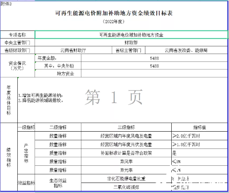Select the 财政部 cell
The image size is (229, 193).
[x=131, y=43]
